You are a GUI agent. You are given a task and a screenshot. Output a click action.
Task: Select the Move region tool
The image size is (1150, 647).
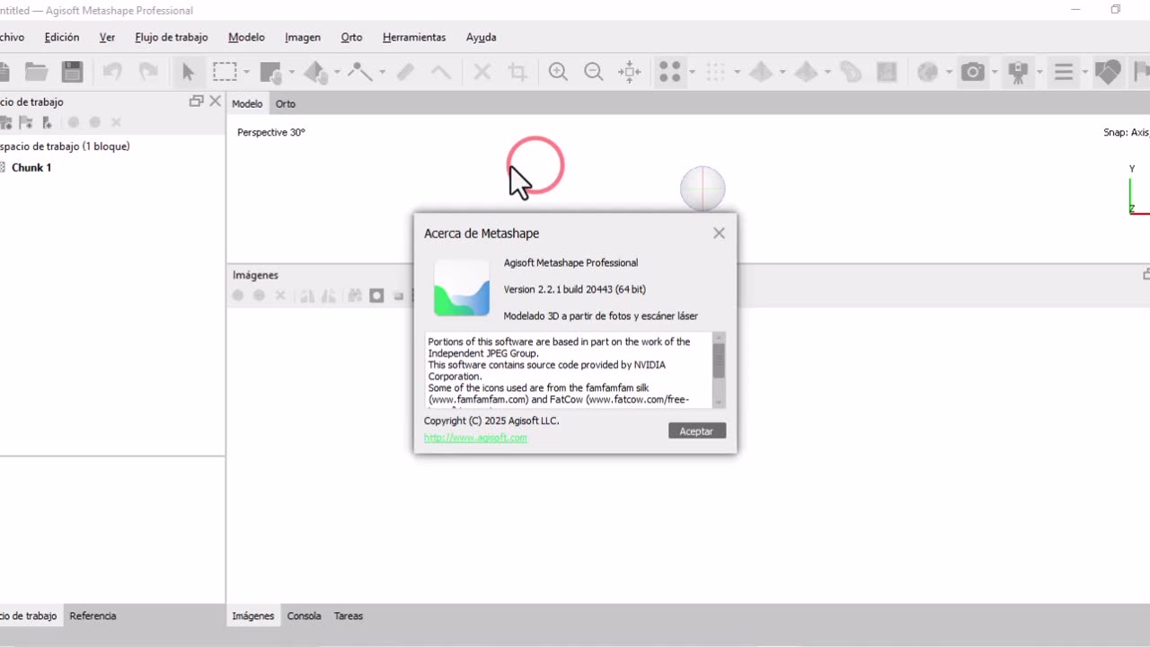[270, 72]
